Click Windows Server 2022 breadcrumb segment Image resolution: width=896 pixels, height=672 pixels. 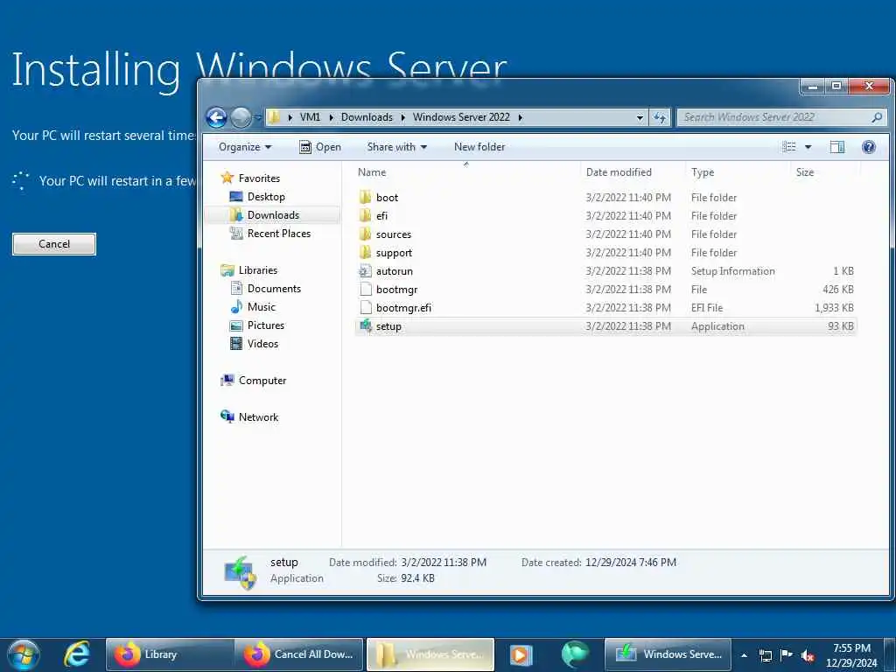coord(461,117)
